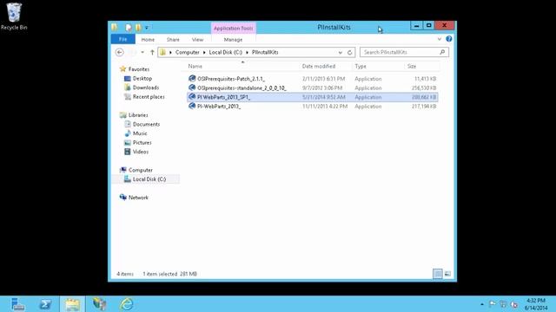Click the OSIprerequisites-standalone application icon
The image size is (556, 312).
pos(192,88)
